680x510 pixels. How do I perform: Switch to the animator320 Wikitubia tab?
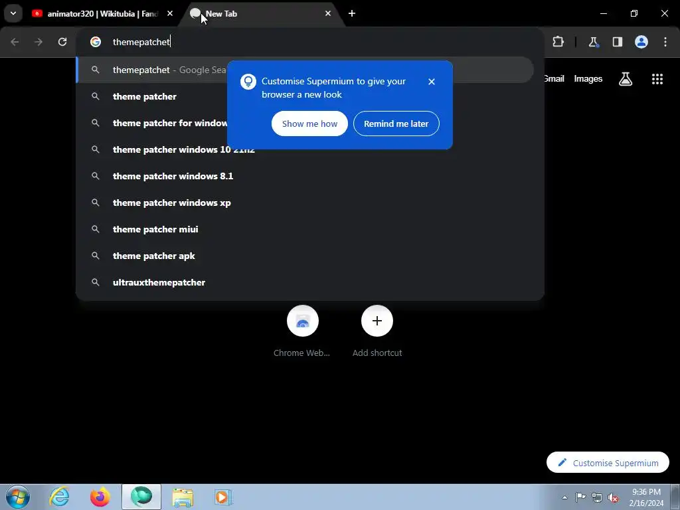pyautogui.click(x=102, y=14)
